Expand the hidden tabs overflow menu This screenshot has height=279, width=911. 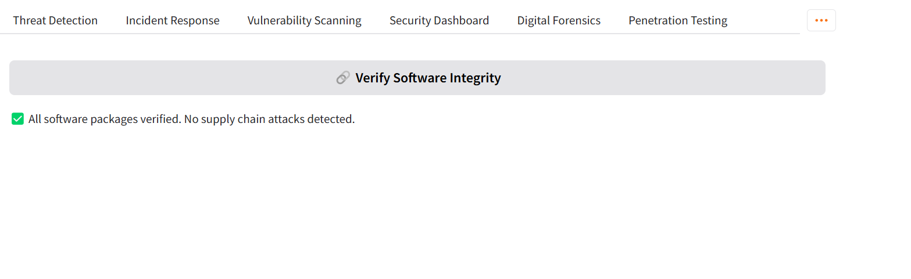tap(821, 20)
